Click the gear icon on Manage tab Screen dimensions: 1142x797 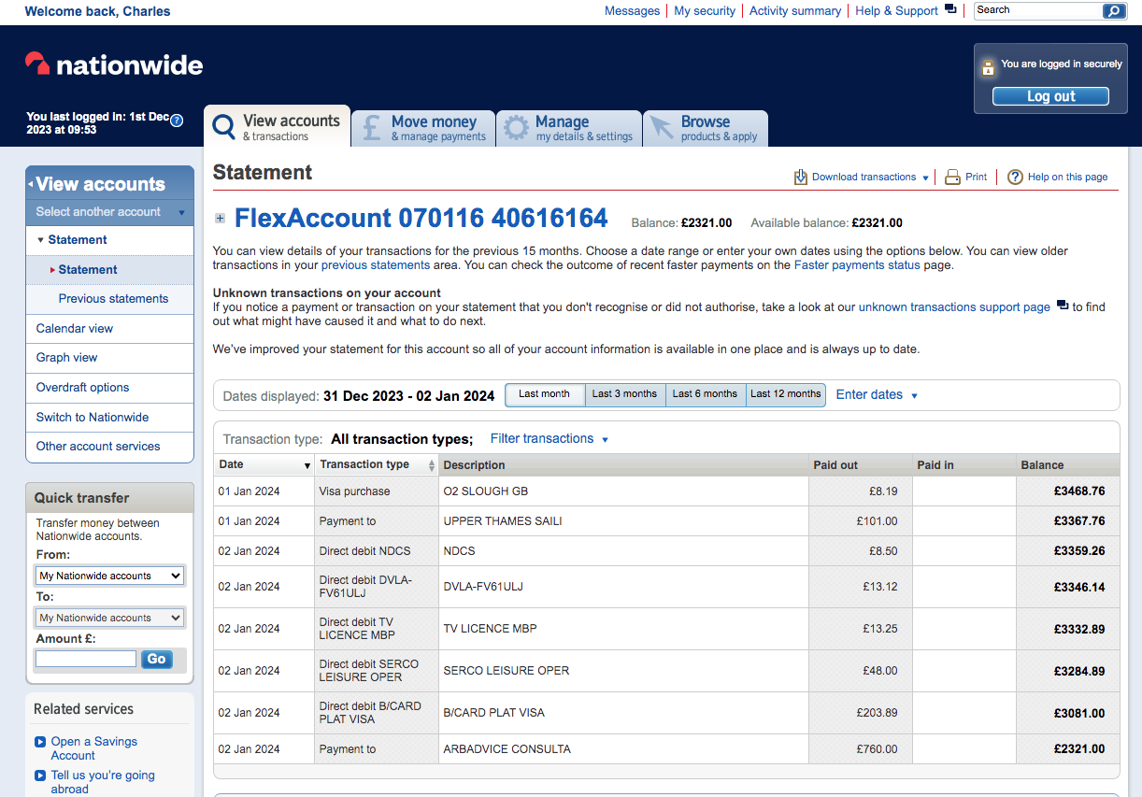516,128
